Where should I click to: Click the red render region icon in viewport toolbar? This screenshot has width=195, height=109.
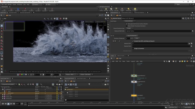coord(60,19)
